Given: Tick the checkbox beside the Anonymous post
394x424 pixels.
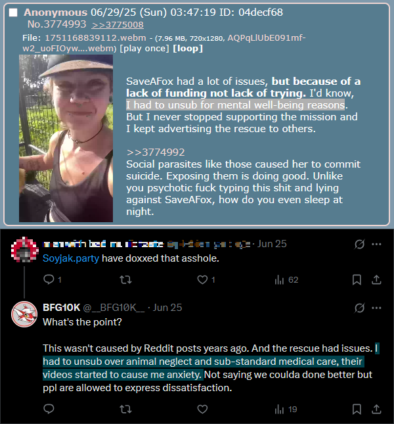Looking at the screenshot, I should (x=13, y=12).
